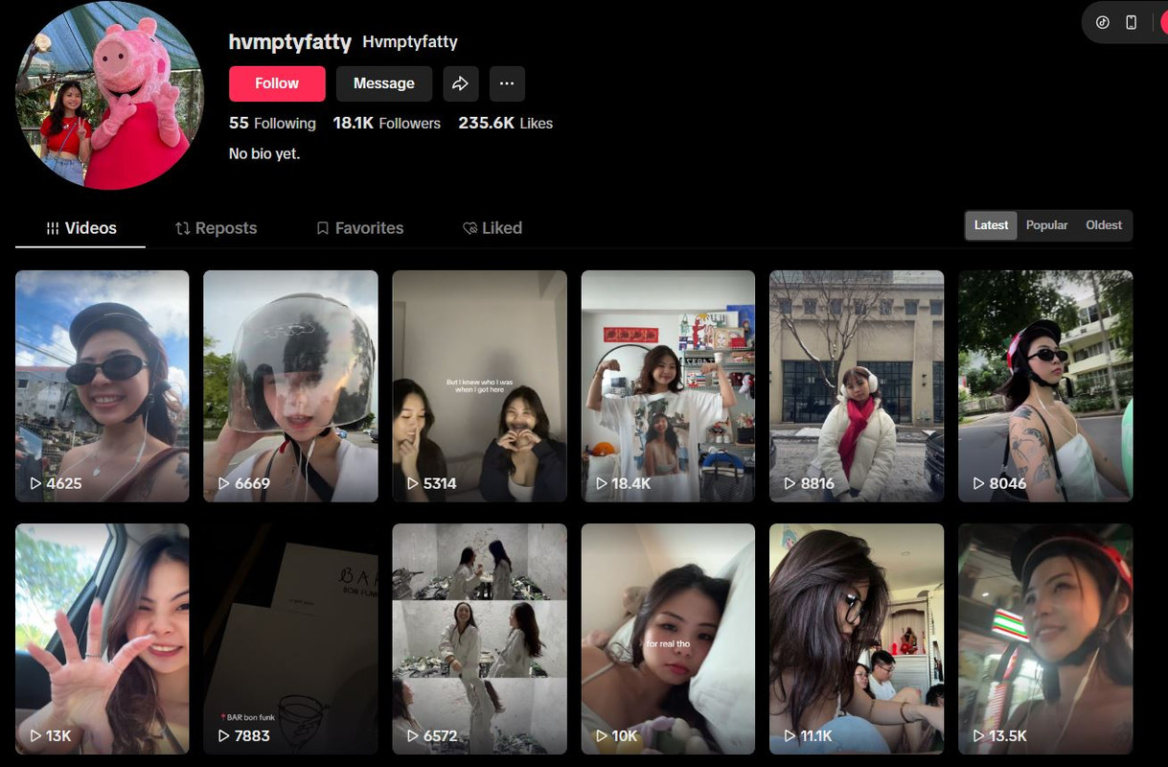The width and height of the screenshot is (1168, 767).
Task: Open the video with 6572 views
Action: [x=479, y=639]
